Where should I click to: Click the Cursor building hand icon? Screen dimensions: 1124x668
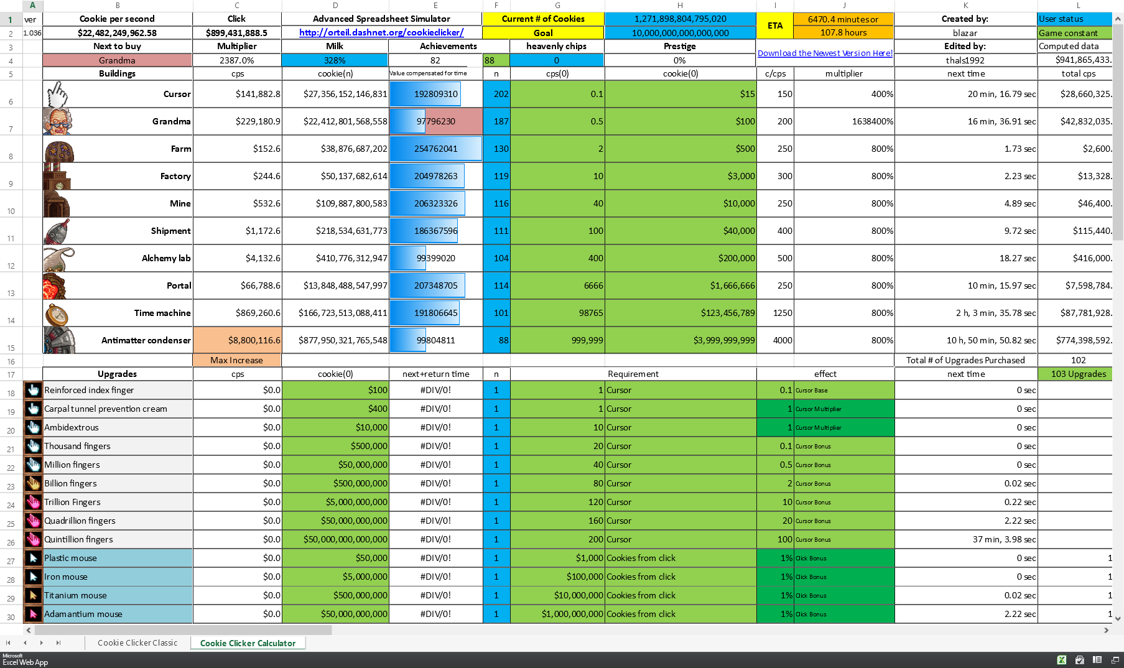[57, 95]
